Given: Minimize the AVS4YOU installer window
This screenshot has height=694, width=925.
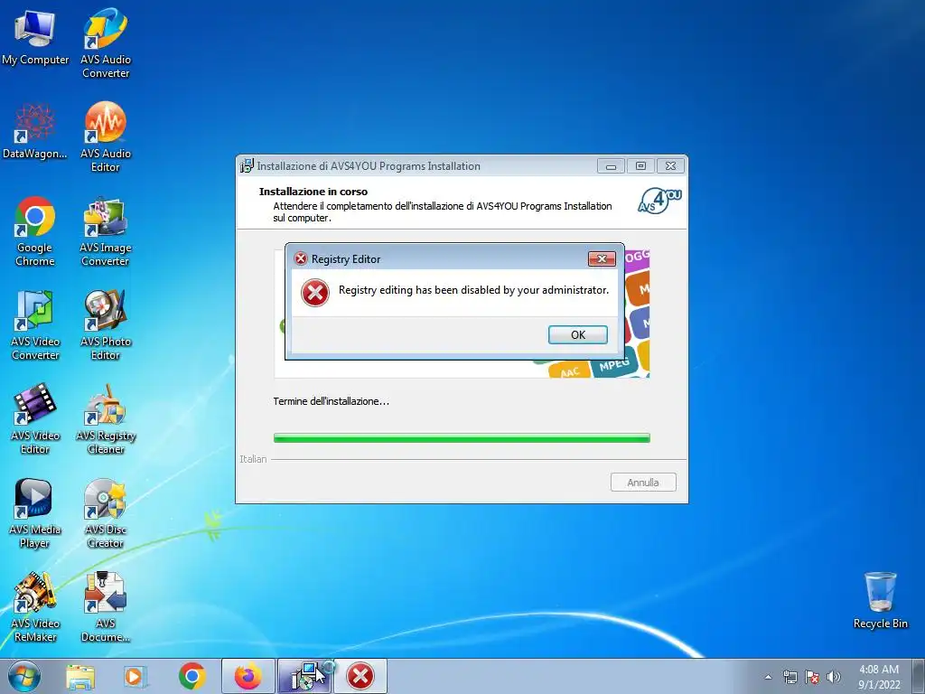Looking at the screenshot, I should [611, 166].
